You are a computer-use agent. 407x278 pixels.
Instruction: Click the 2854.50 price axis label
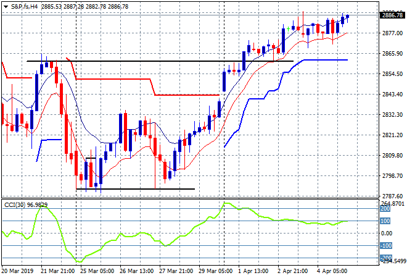(393, 74)
